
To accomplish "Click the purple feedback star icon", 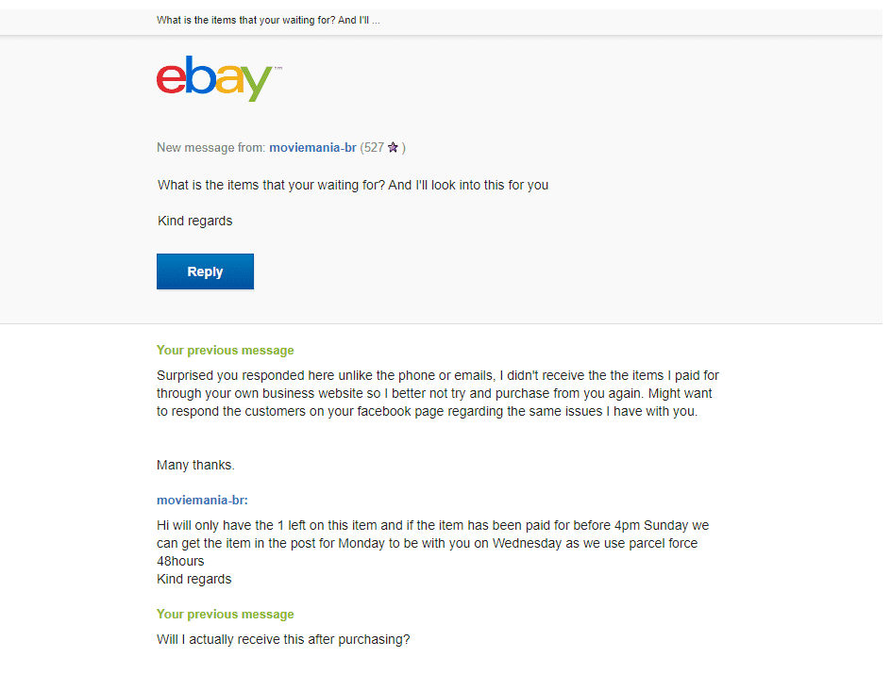I will tap(393, 147).
